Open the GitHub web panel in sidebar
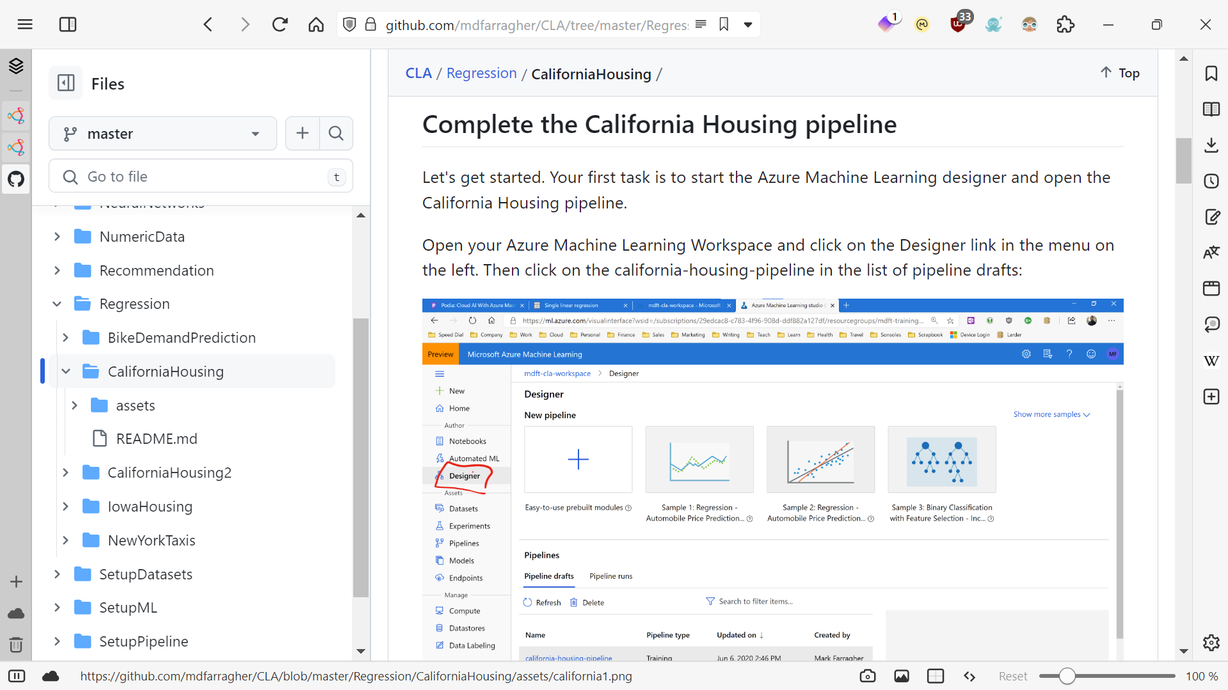This screenshot has width=1228, height=690. pos(16,178)
